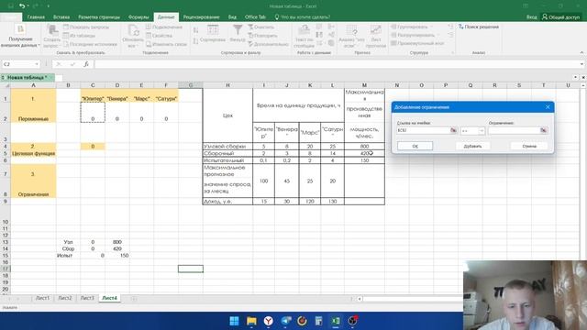The height and width of the screenshot is (330, 587).
Task: Click the 'Что вы хотите сделать?' search box
Action: point(303,16)
